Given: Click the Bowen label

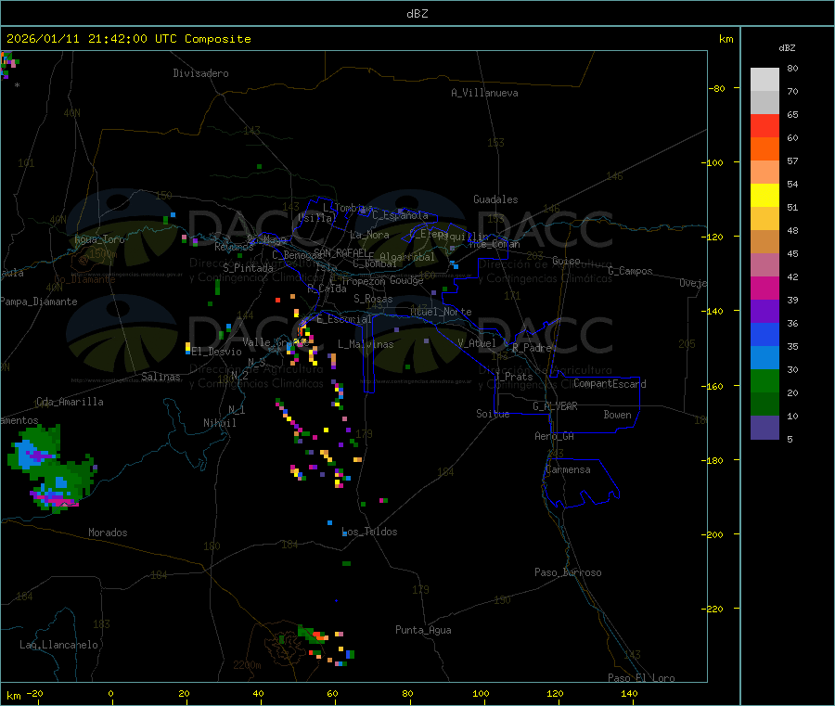Looking at the screenshot, I should coord(618,415).
